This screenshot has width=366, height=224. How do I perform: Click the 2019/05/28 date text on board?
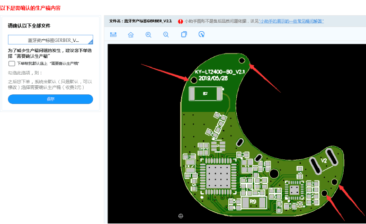[212, 78]
